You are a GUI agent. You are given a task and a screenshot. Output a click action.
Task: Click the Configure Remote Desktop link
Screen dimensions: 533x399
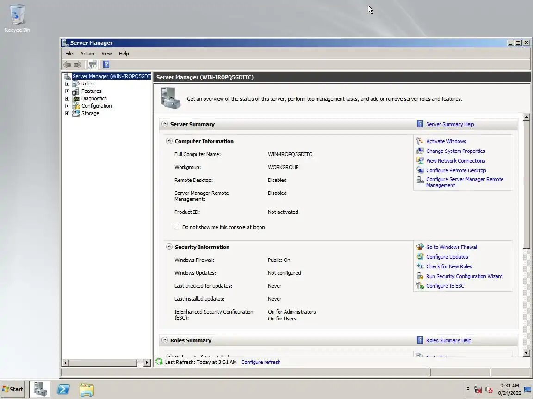(x=456, y=170)
